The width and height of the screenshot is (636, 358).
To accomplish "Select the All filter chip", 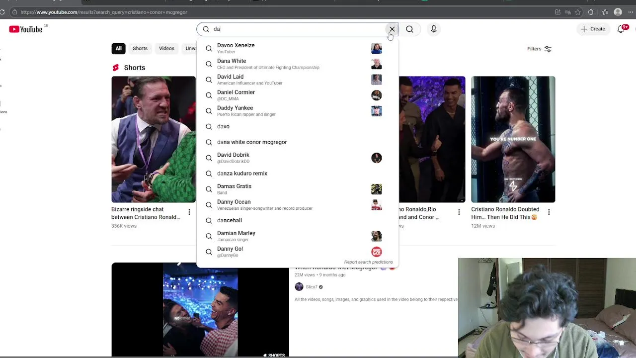I will [x=118, y=48].
